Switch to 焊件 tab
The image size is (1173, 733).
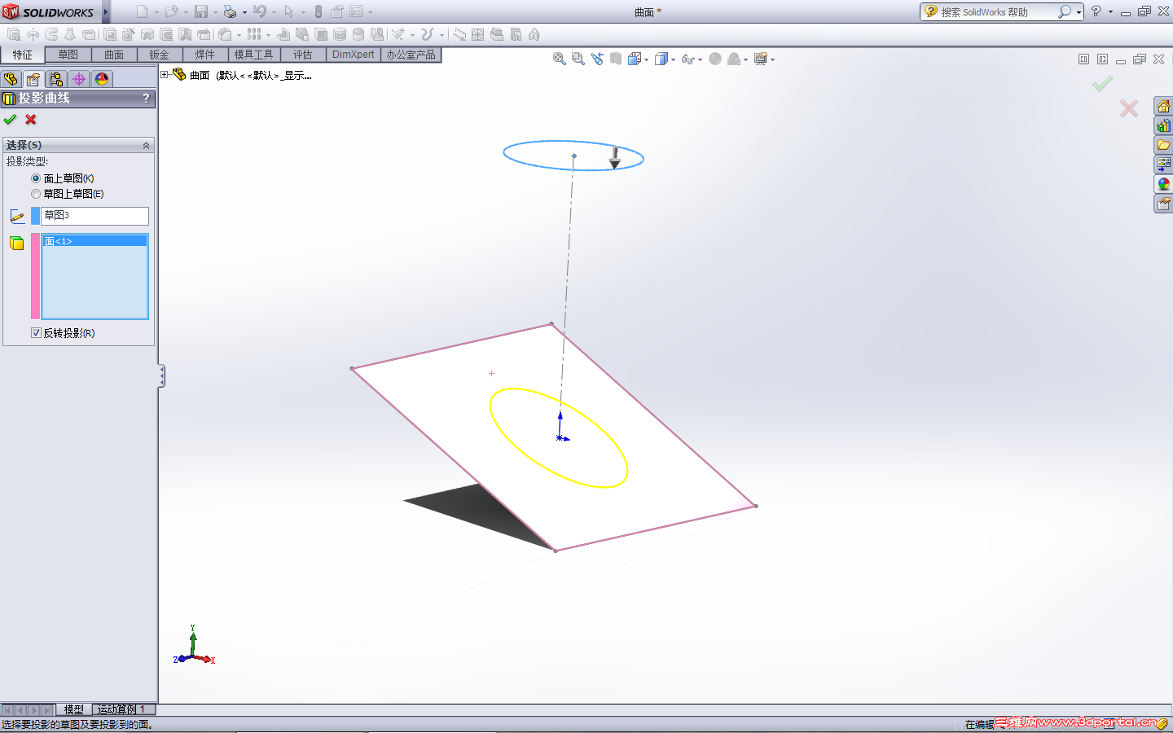(205, 55)
